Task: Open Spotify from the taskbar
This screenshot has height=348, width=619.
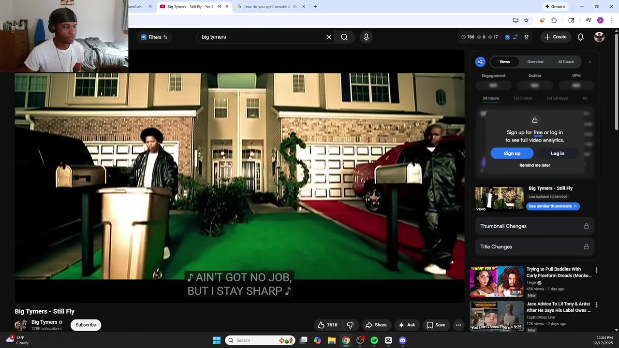Action: [x=374, y=340]
